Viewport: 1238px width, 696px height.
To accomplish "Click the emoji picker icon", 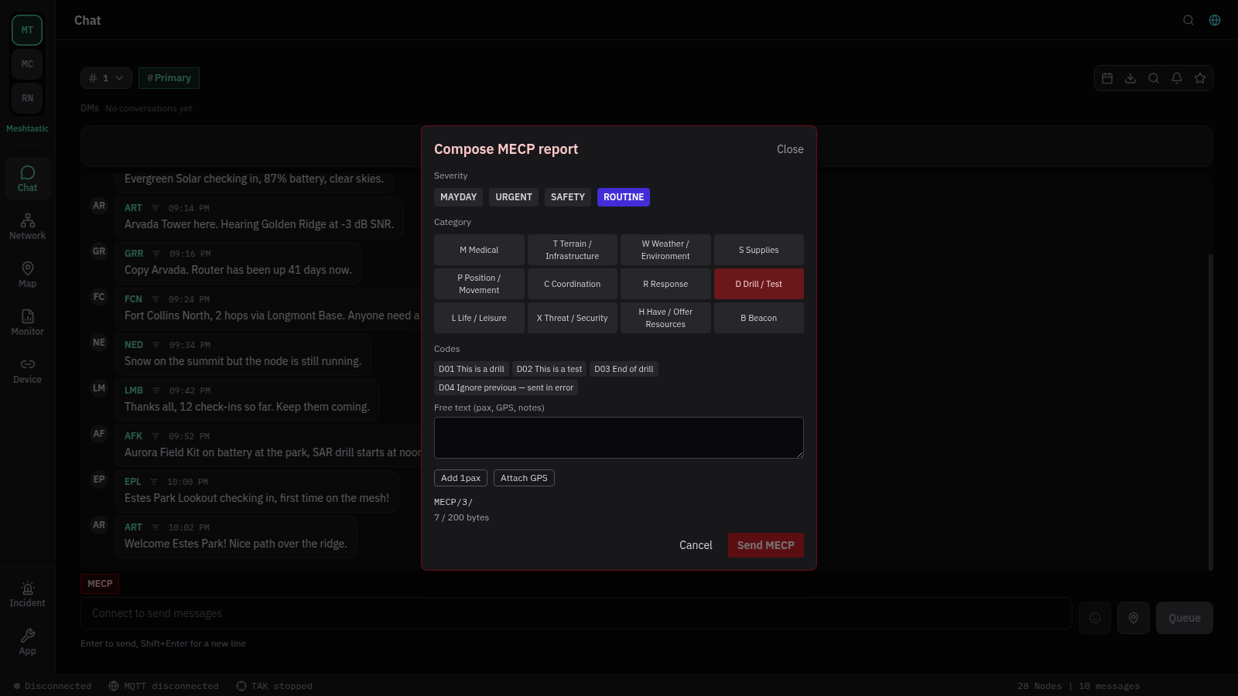I will point(1095,618).
